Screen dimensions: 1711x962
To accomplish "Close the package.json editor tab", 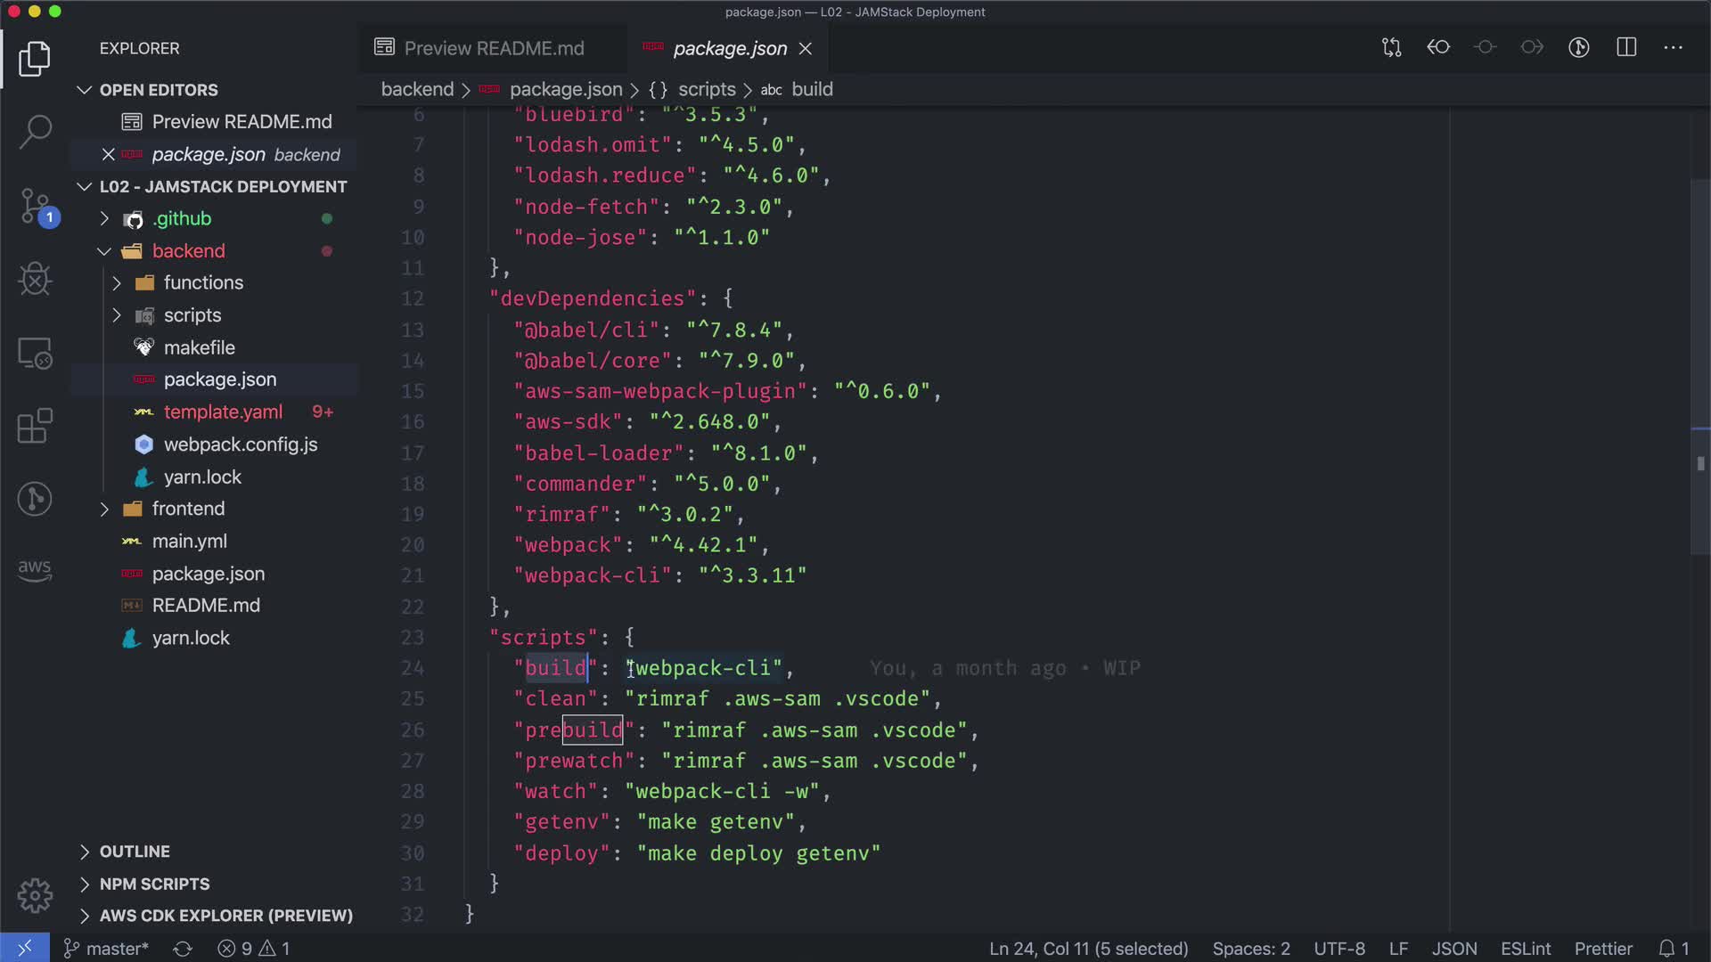I will point(806,49).
